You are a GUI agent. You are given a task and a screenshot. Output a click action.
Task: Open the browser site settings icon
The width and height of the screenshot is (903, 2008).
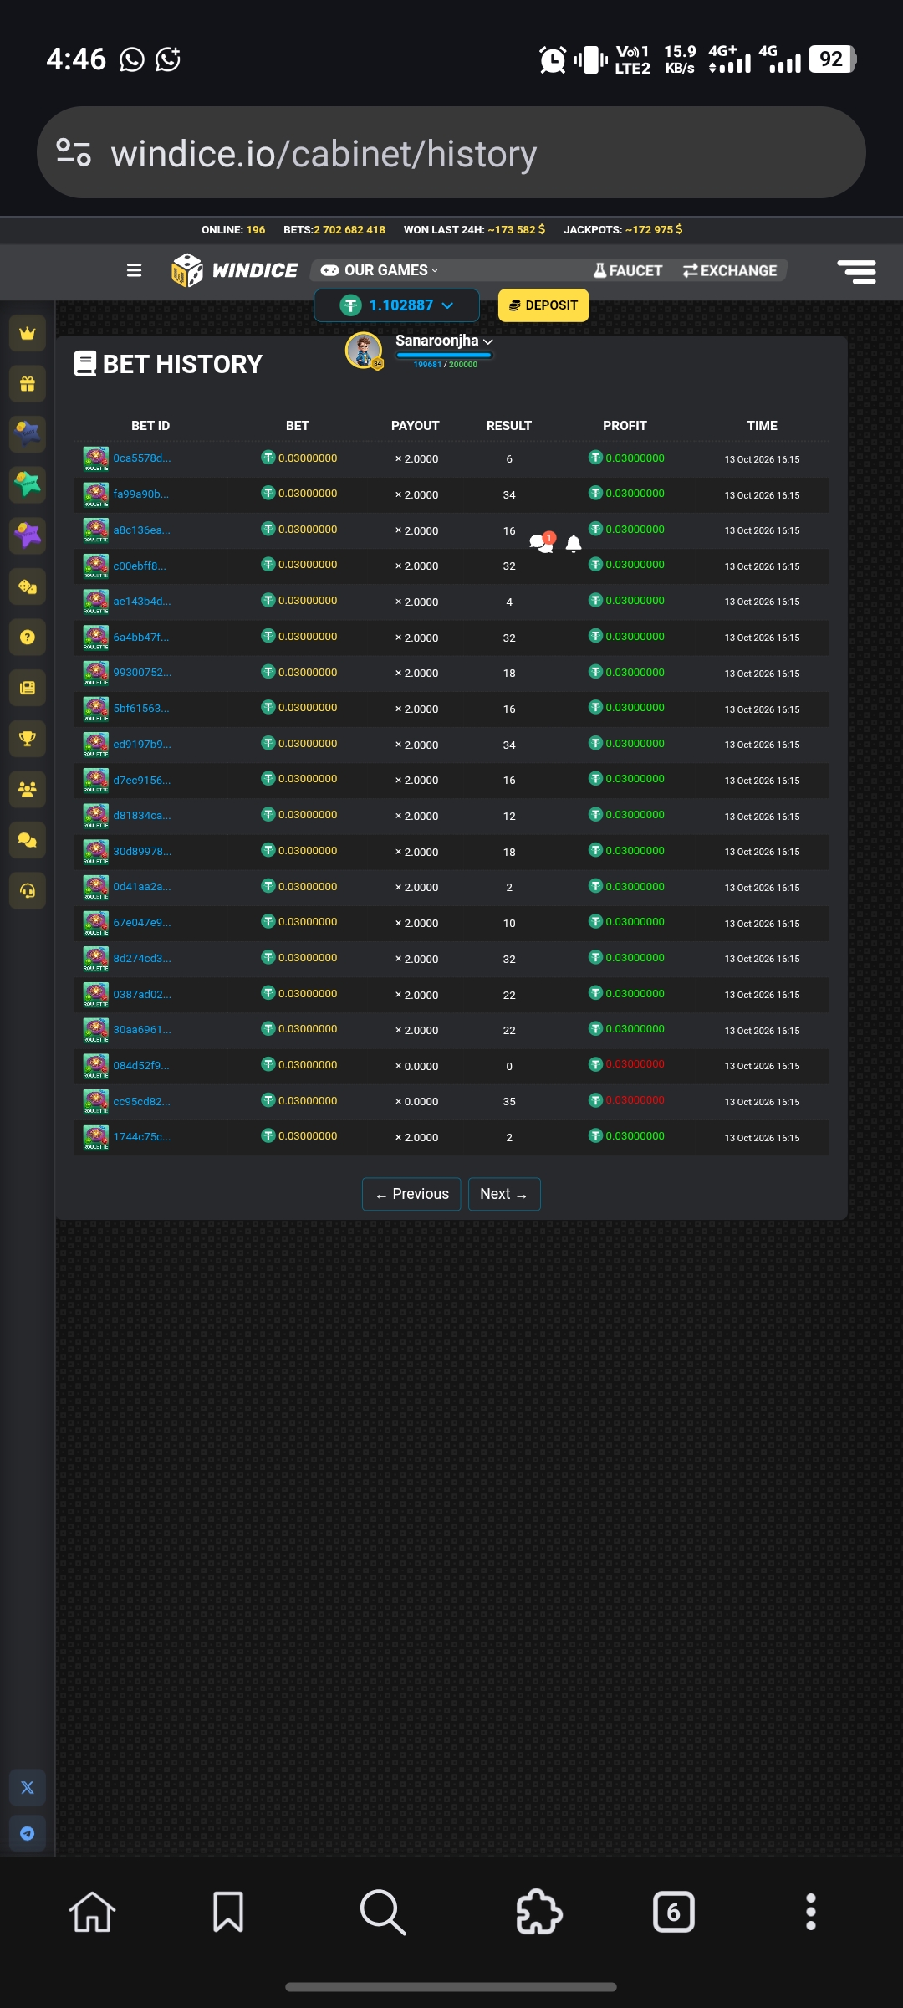[74, 152]
